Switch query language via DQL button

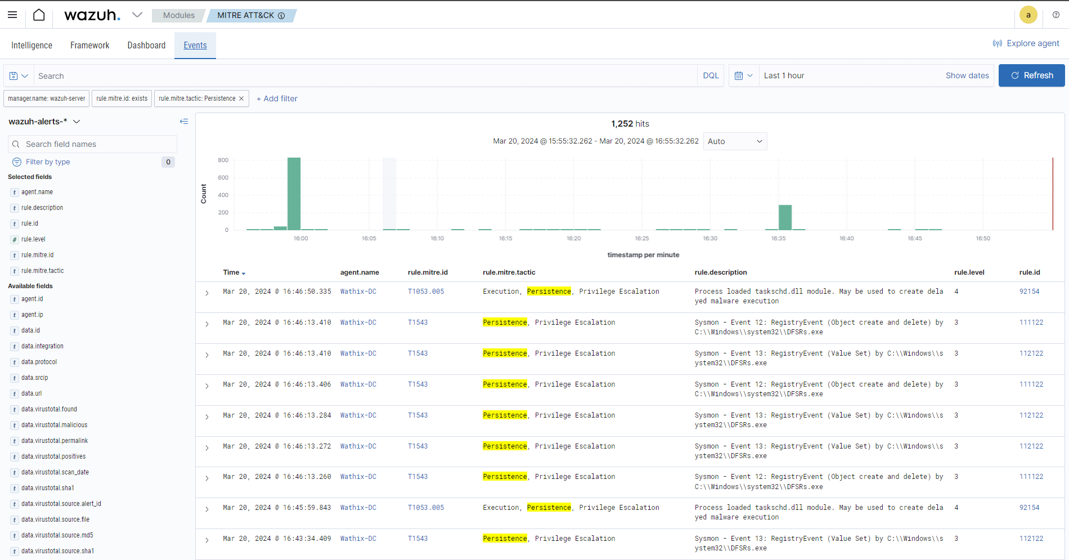click(x=711, y=75)
